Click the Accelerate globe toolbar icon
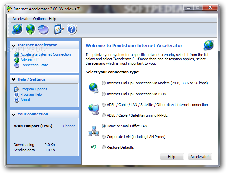The image size is (227, 174). pyautogui.click(x=17, y=29)
